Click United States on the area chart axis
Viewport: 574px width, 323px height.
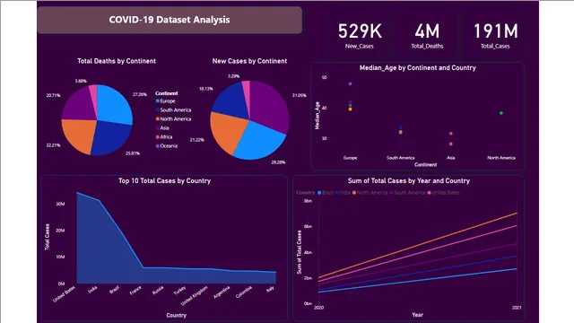(x=64, y=294)
